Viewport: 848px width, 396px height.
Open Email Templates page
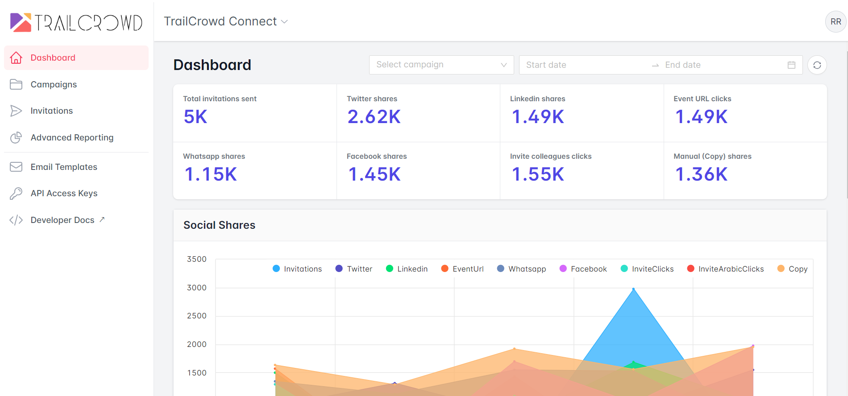click(76, 167)
